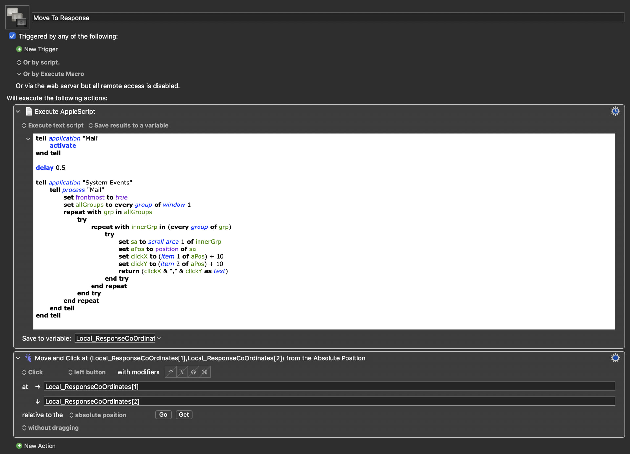Open the Execute text script popup
This screenshot has height=454, width=630.
pos(52,125)
